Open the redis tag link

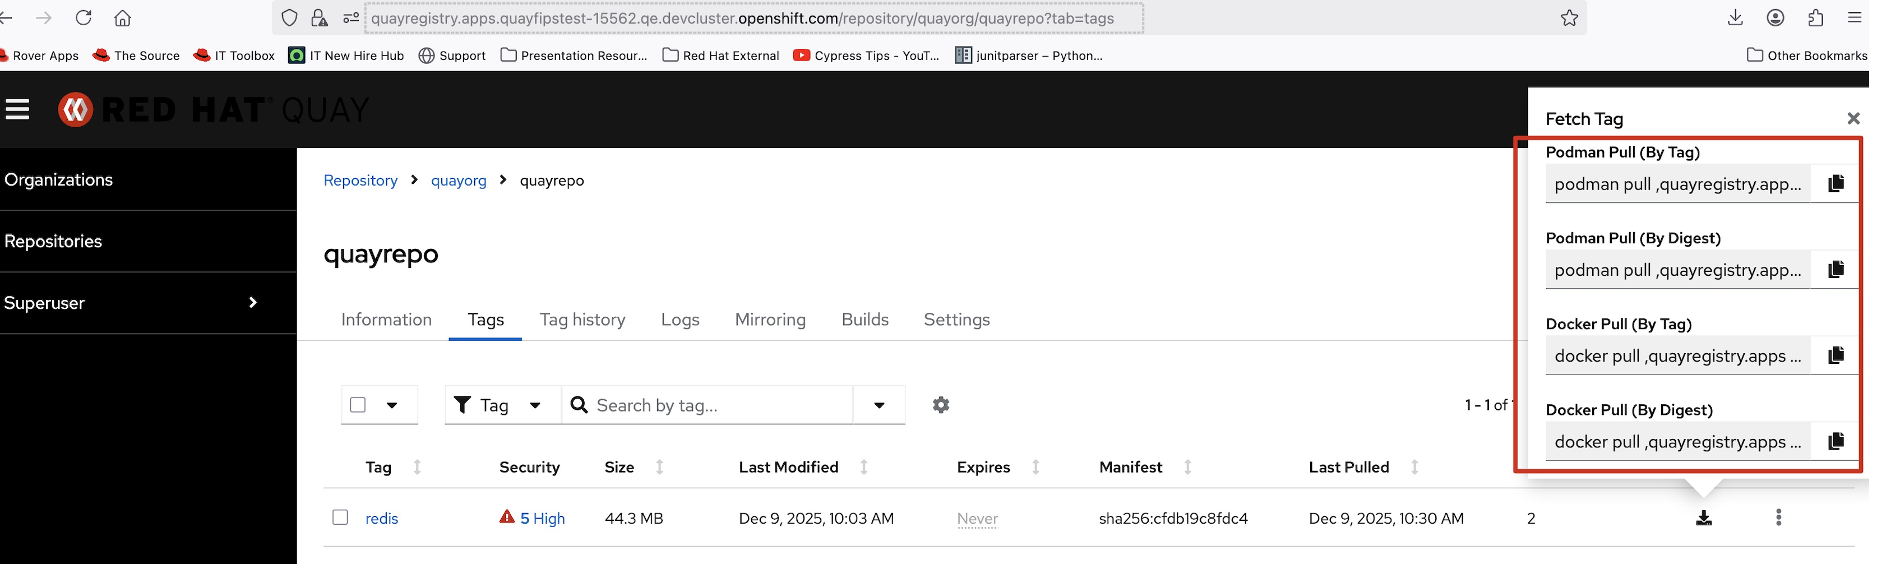coord(382,518)
